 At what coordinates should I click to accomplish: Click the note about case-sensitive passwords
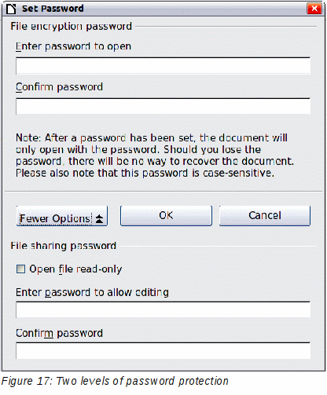pos(155,155)
